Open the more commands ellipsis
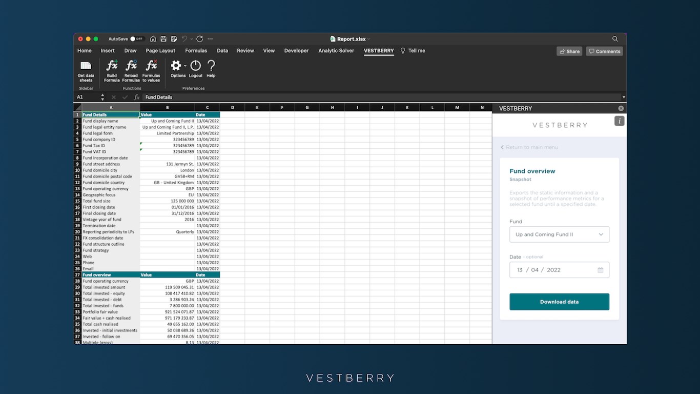The height and width of the screenshot is (394, 700). point(210,39)
